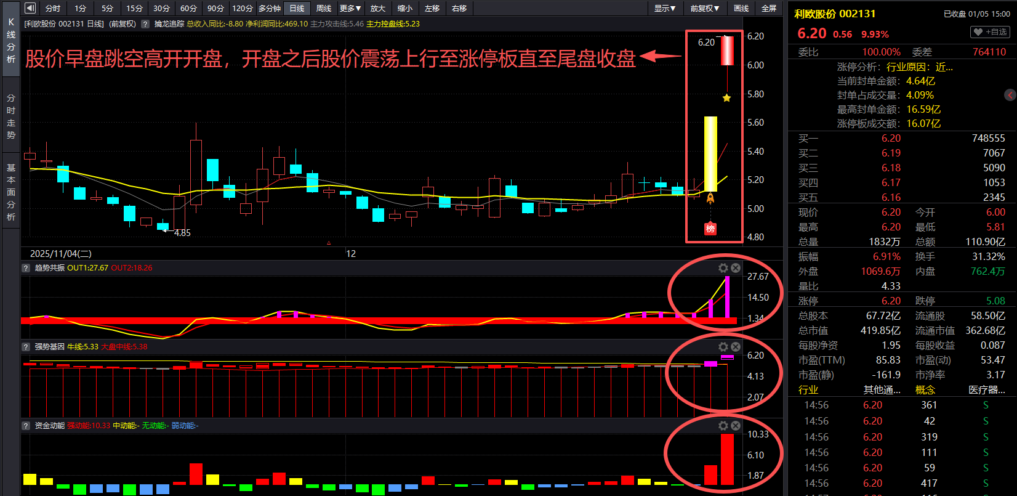The height and width of the screenshot is (496, 1017).
Task: Close the 资金动能 indicator panel
Action: [x=735, y=426]
